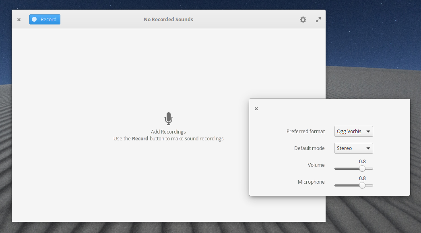Open the Default mode dropdown
The height and width of the screenshot is (233, 421).
tap(353, 148)
